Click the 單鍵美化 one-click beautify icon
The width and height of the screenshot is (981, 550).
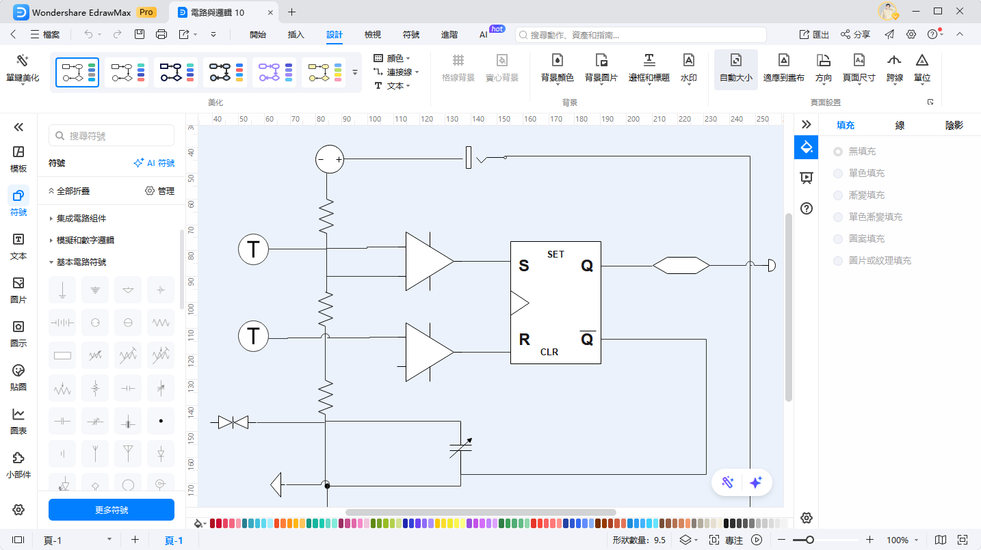(x=23, y=61)
